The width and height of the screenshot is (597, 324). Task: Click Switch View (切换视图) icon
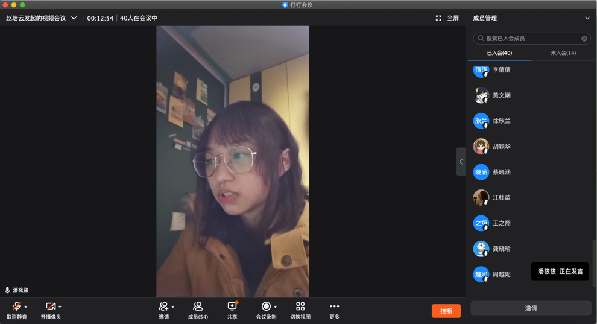300,307
